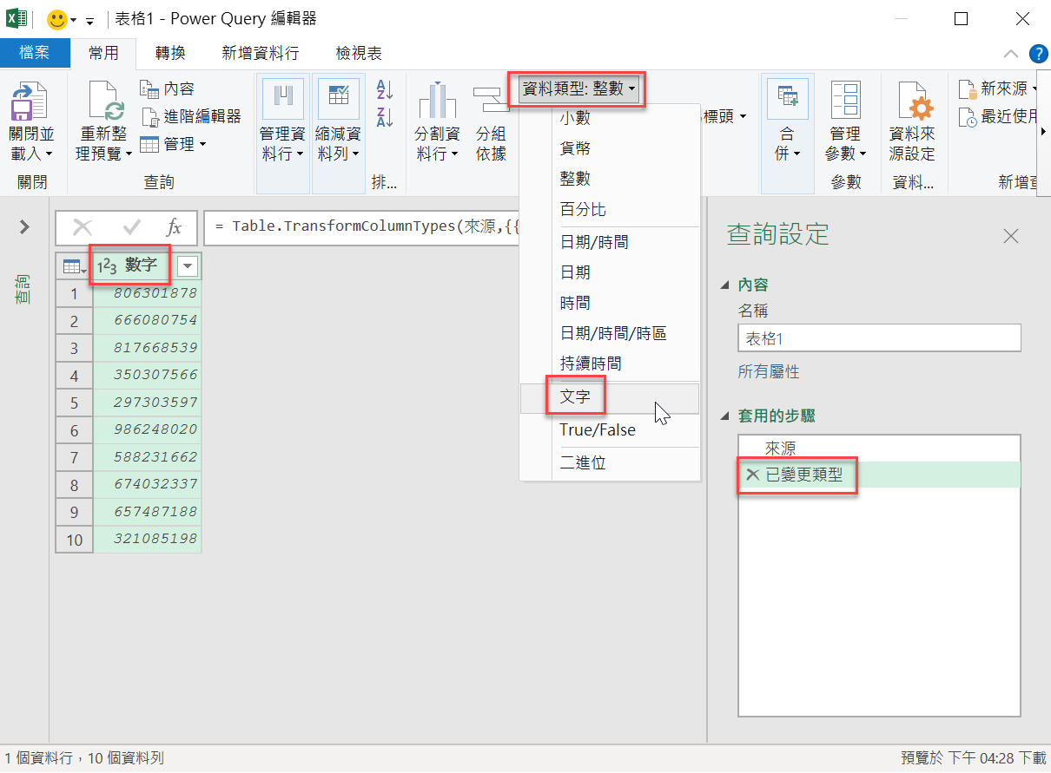Screen dimensions: 1051x773
Task: Confirm formula with checkmark button
Action: tap(132, 227)
